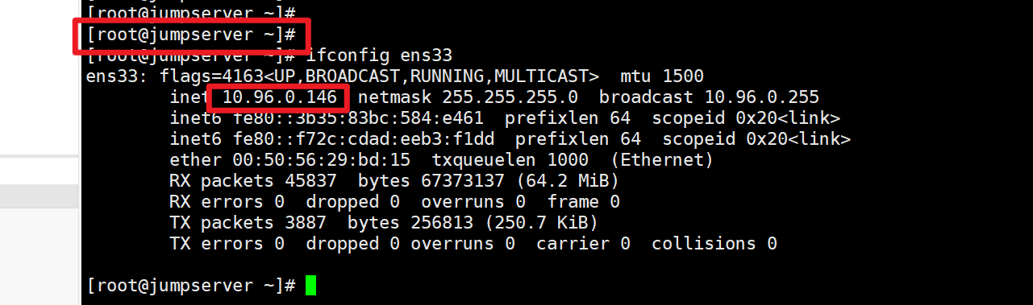Image resolution: width=1033 pixels, height=305 pixels.
Task: Click the gray highlighted row in left panel
Action: coord(39,196)
